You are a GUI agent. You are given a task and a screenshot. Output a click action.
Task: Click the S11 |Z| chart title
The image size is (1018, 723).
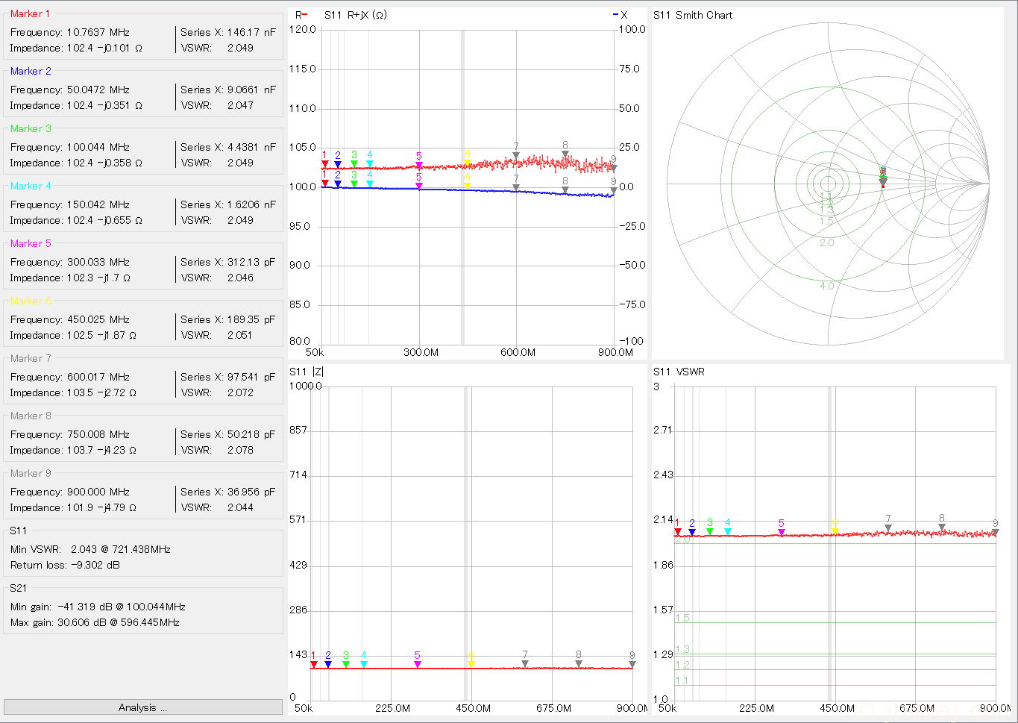[307, 372]
